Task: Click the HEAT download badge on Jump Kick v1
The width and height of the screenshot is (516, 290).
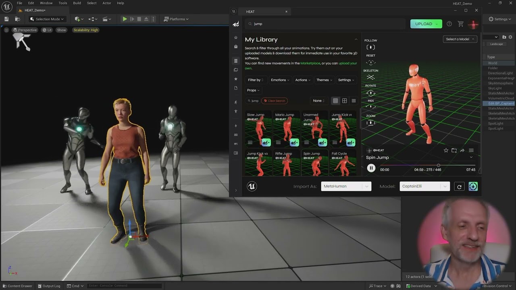Action: pos(351,142)
